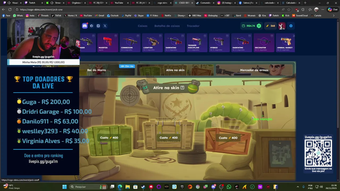Open the UMBRAL RABBIT skin drop card
This screenshot has width=340, height=191.
[285, 43]
